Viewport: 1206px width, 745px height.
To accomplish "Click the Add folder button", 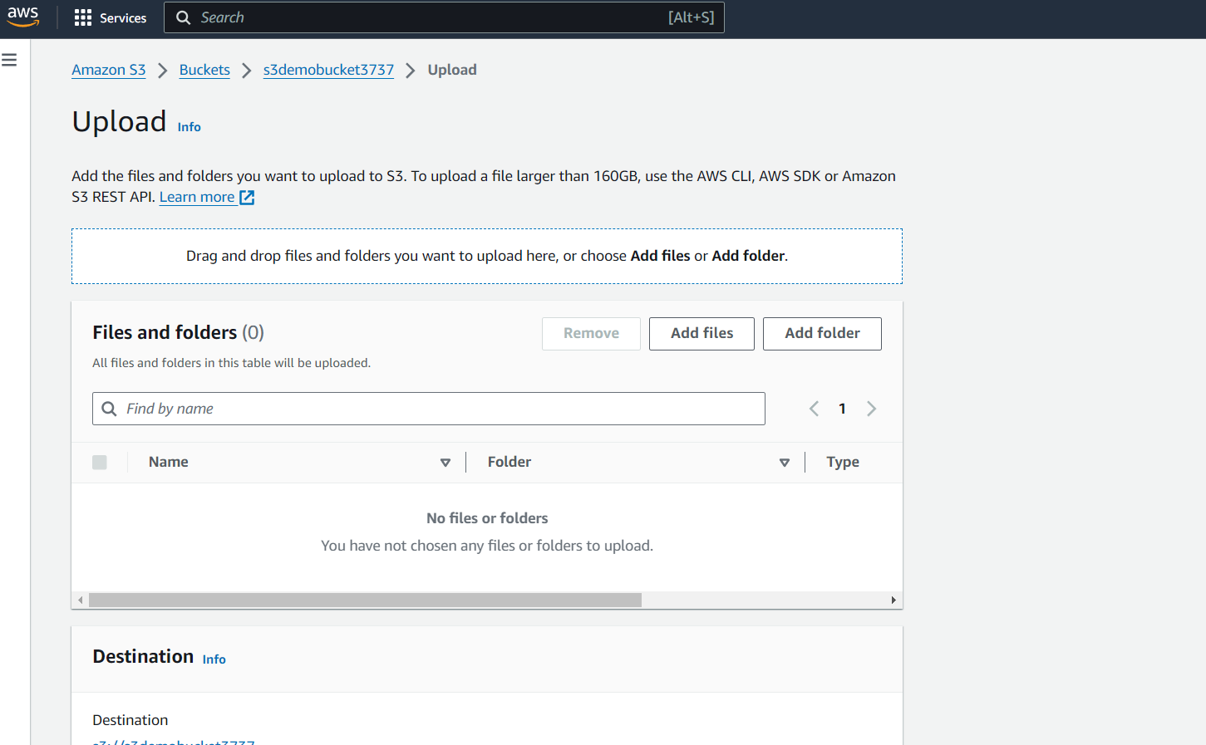I will point(822,334).
